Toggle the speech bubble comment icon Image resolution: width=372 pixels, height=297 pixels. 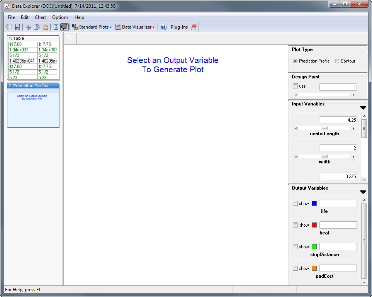(x=65, y=27)
